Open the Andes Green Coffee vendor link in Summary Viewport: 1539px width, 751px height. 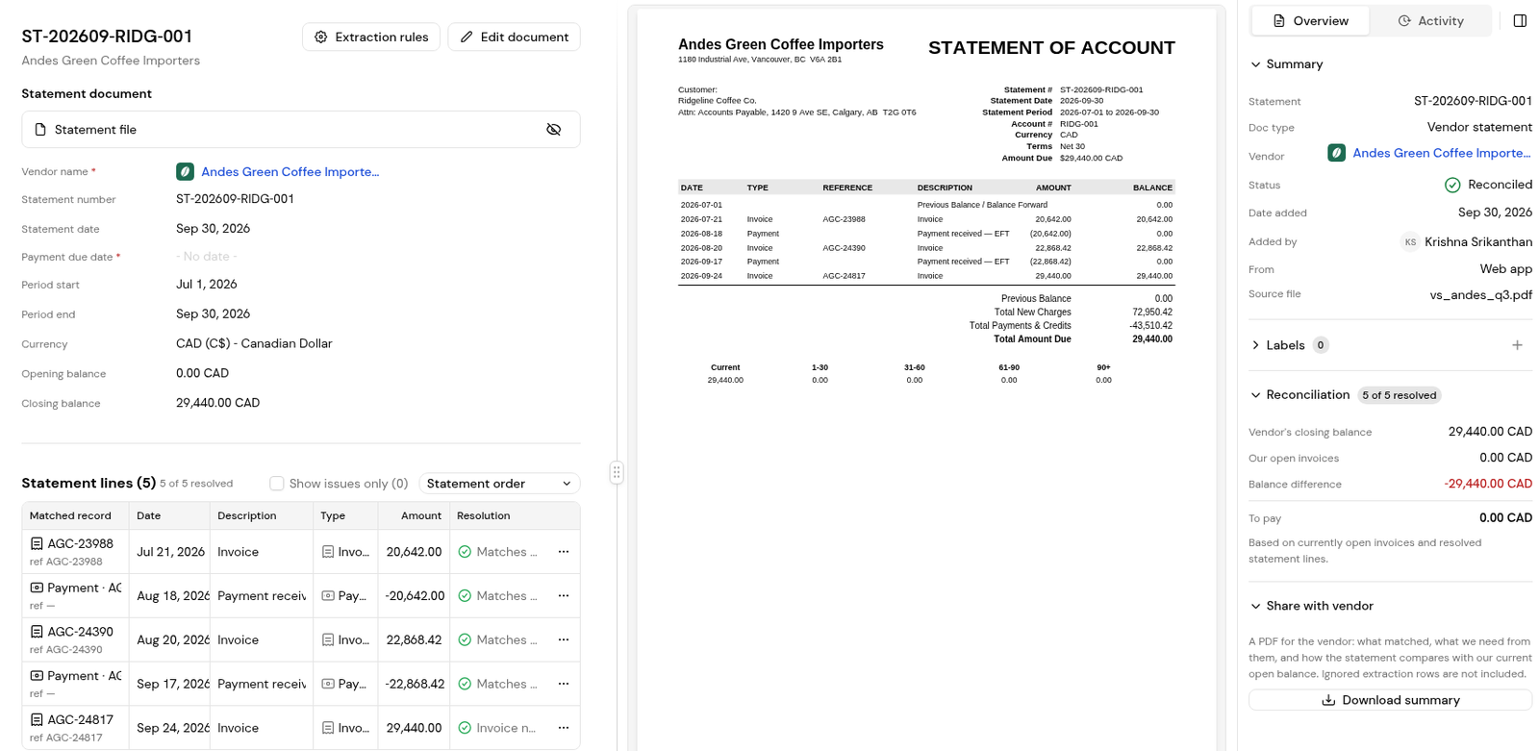point(1441,153)
